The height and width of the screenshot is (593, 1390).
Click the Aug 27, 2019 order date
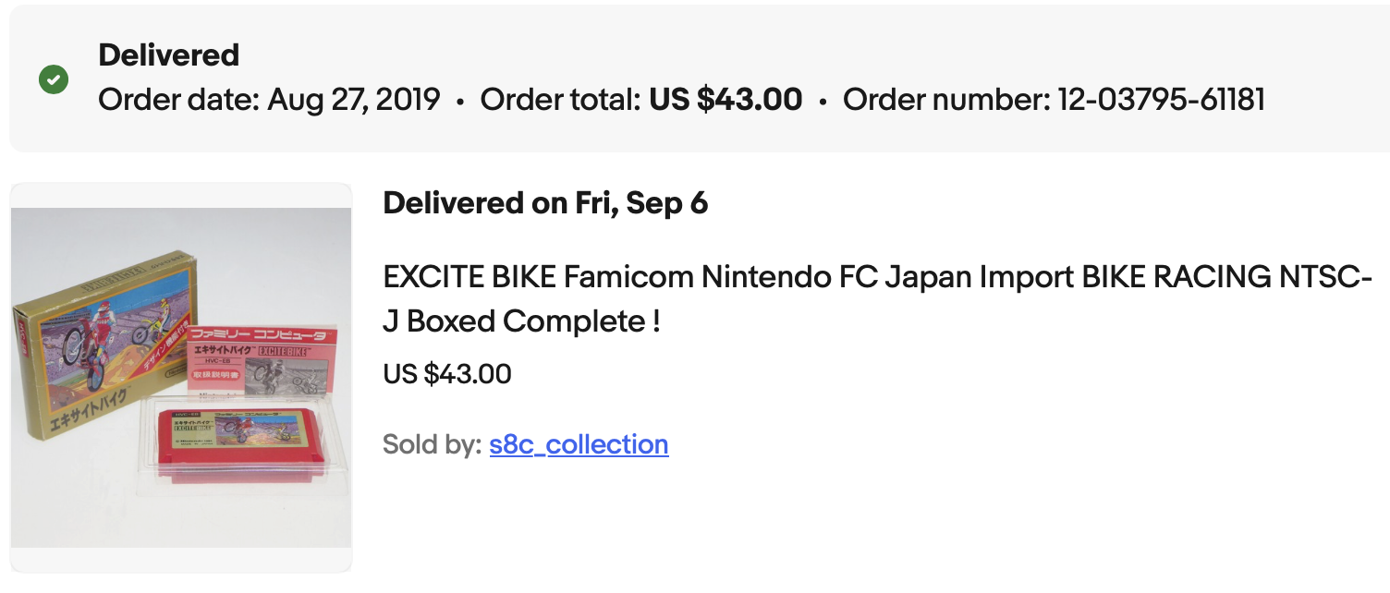click(353, 100)
